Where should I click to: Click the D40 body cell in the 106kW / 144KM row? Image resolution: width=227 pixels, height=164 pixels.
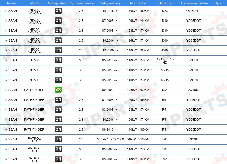165,21
